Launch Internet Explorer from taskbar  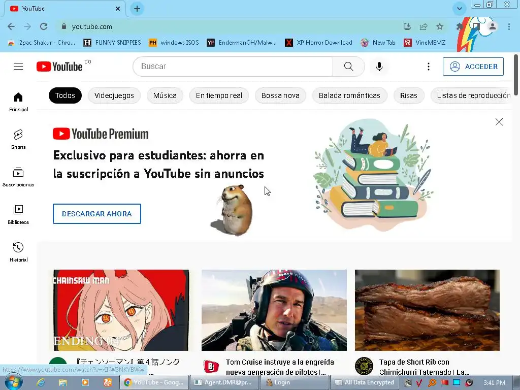coord(41,382)
